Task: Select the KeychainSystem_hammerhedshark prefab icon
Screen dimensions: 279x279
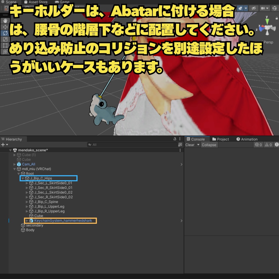Action: click(x=31, y=221)
